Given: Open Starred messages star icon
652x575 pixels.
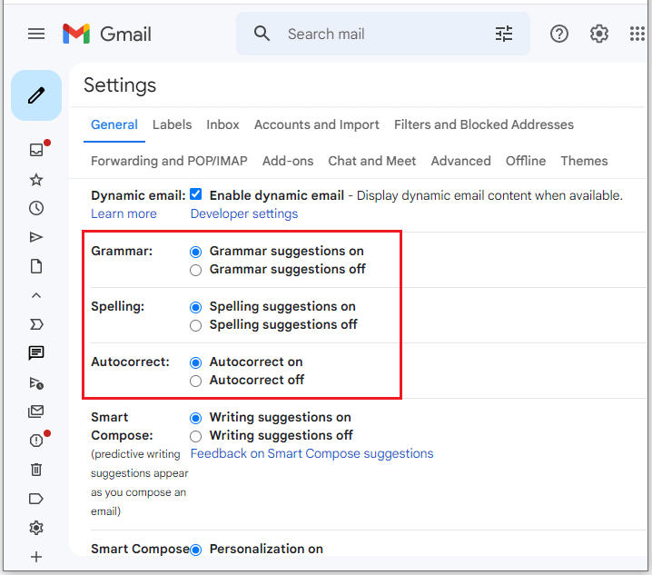Looking at the screenshot, I should pyautogui.click(x=36, y=180).
